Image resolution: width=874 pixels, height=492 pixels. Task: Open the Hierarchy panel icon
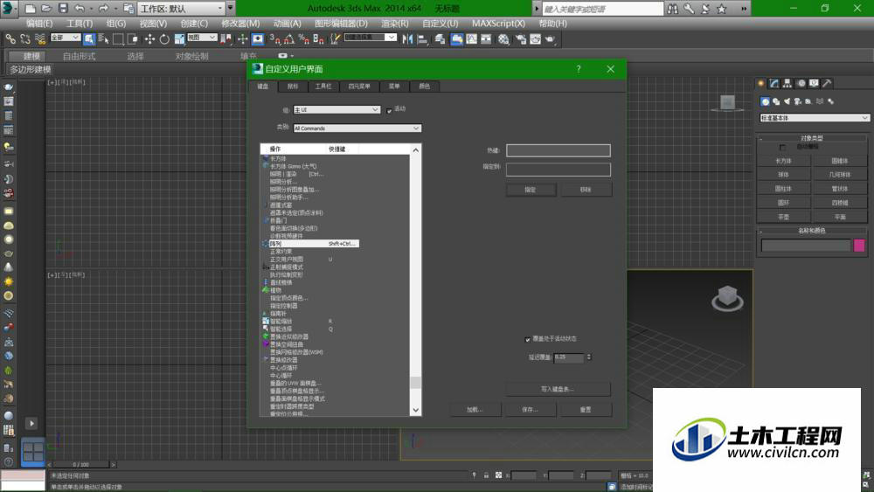(787, 84)
